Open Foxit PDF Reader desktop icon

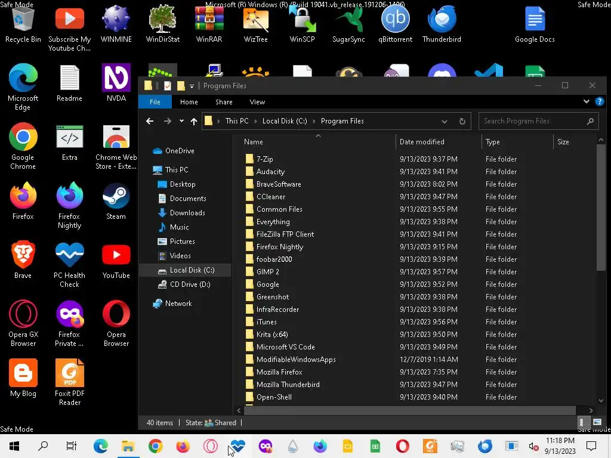coord(69,383)
